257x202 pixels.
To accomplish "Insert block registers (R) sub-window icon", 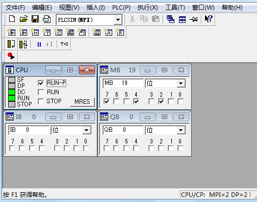I will pos(120,32).
